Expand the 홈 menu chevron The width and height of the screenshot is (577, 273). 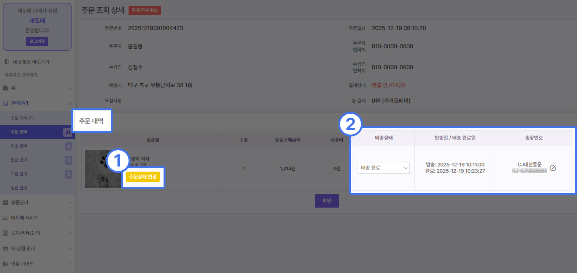tap(70, 88)
